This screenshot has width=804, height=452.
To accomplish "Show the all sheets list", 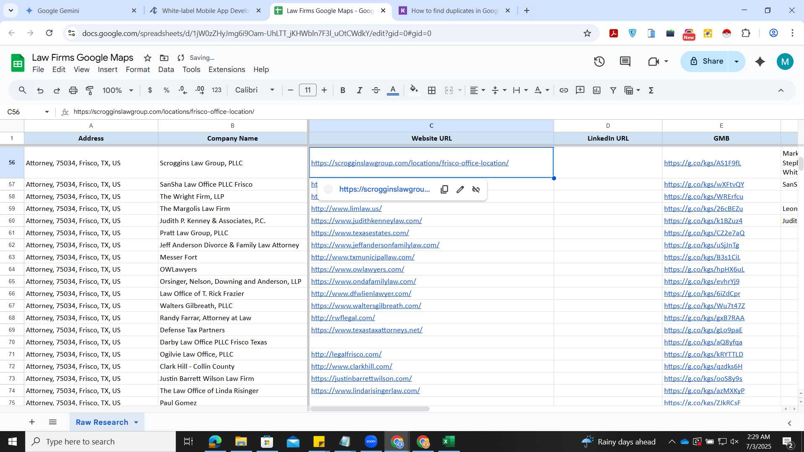I will 53,422.
